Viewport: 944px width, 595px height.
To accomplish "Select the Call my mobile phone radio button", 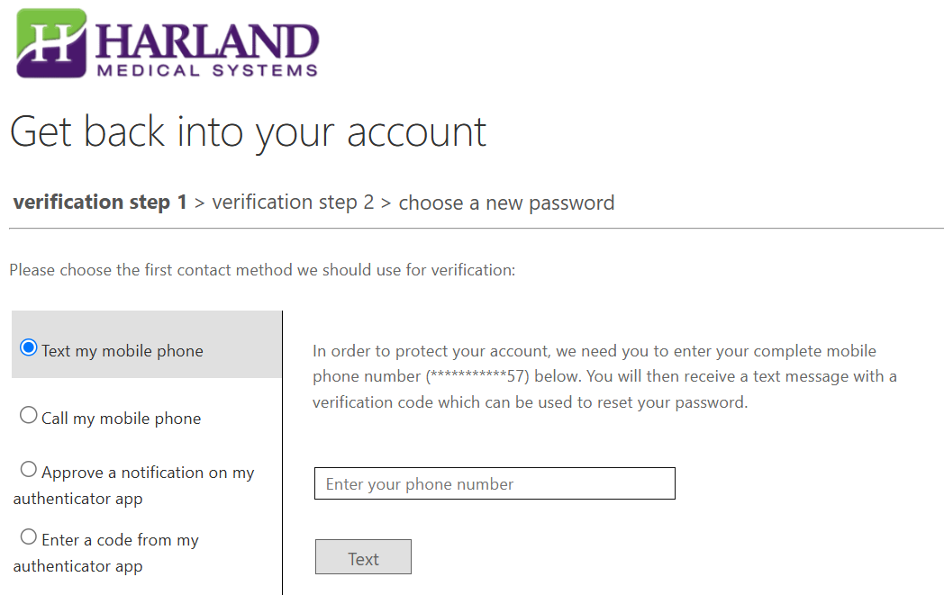I will (x=29, y=415).
